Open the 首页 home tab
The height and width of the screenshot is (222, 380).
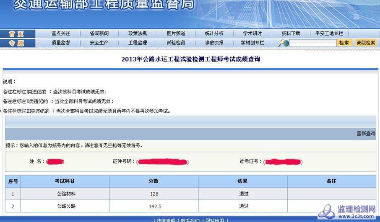tap(17, 34)
